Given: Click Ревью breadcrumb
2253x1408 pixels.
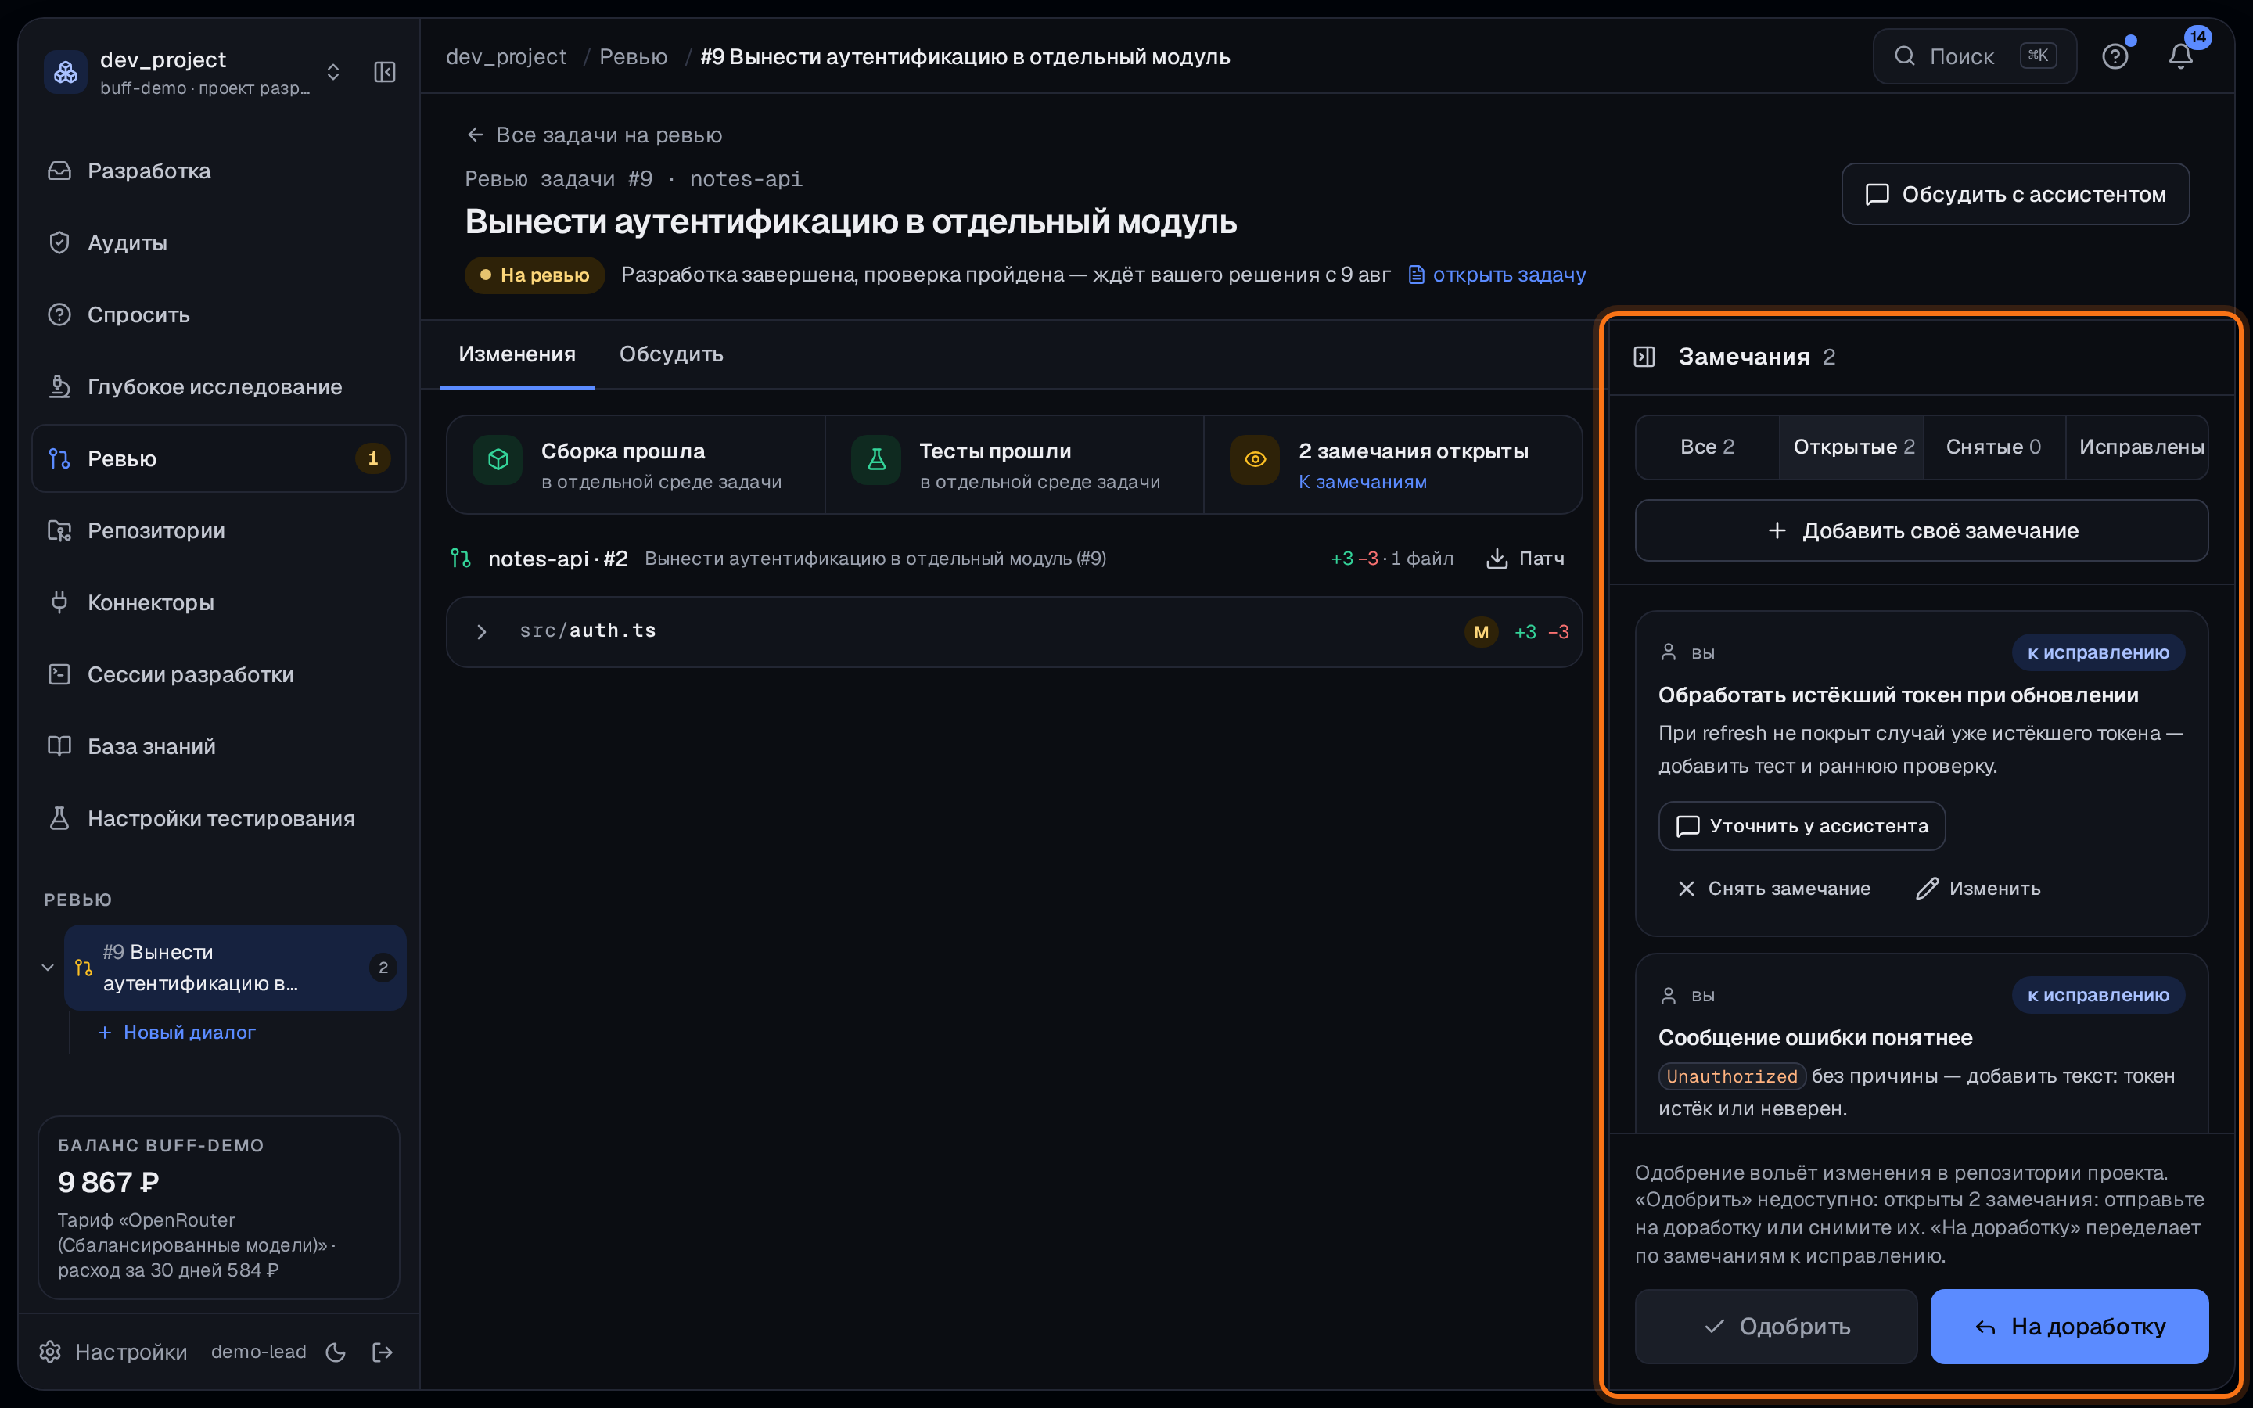Looking at the screenshot, I should click(x=633, y=57).
